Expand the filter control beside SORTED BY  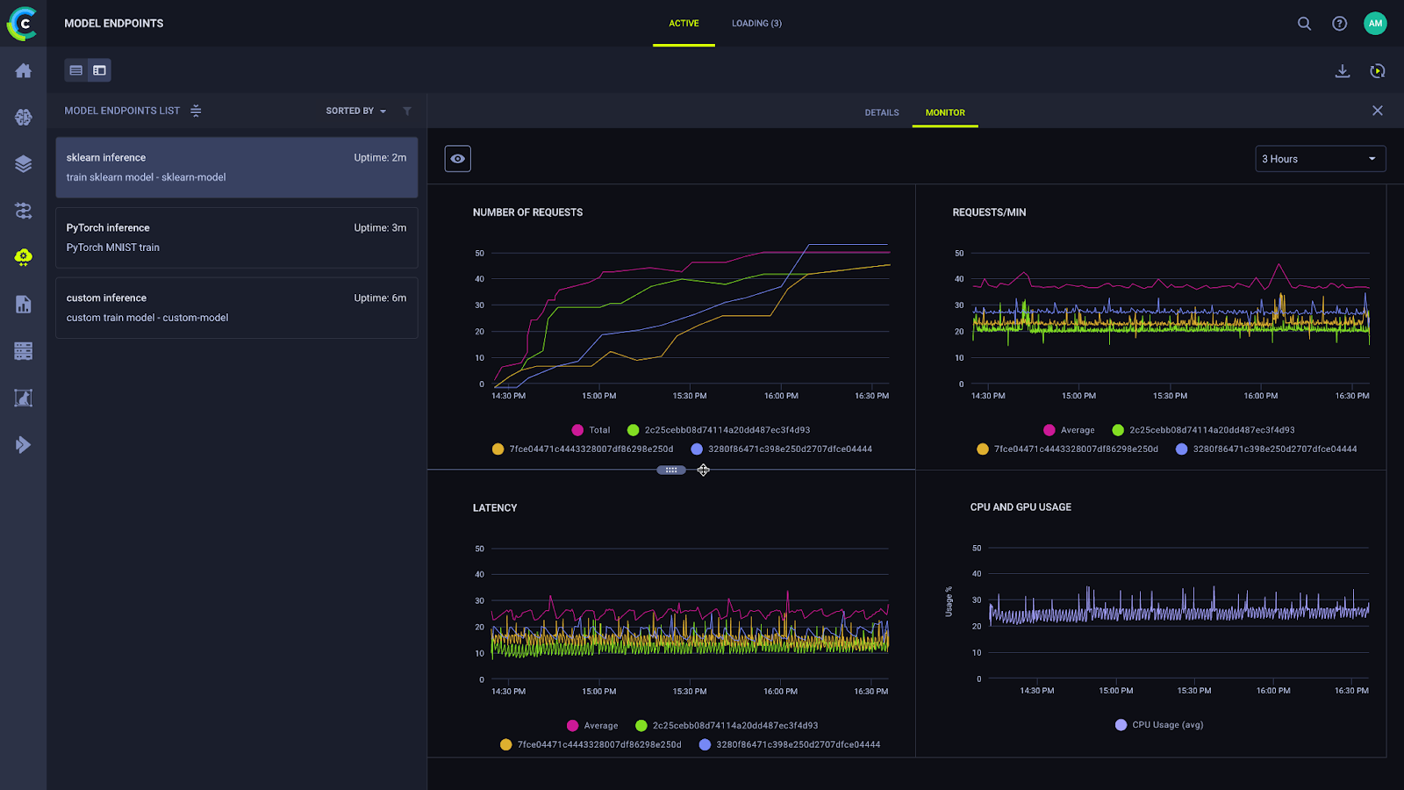pyautogui.click(x=406, y=111)
